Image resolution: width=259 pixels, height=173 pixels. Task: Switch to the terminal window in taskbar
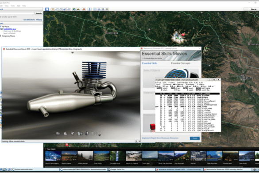(x=83, y=169)
